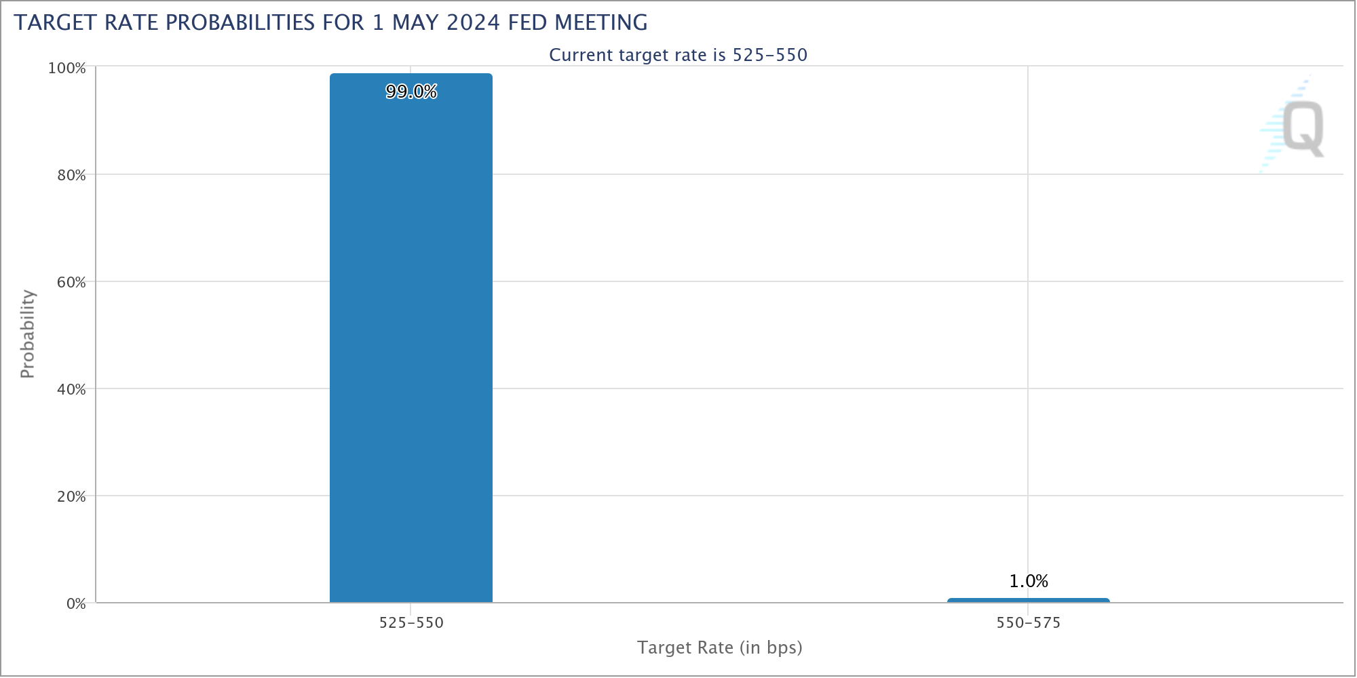Click the 20% y-axis tick label
Image resolution: width=1357 pixels, height=678 pixels.
click(71, 497)
